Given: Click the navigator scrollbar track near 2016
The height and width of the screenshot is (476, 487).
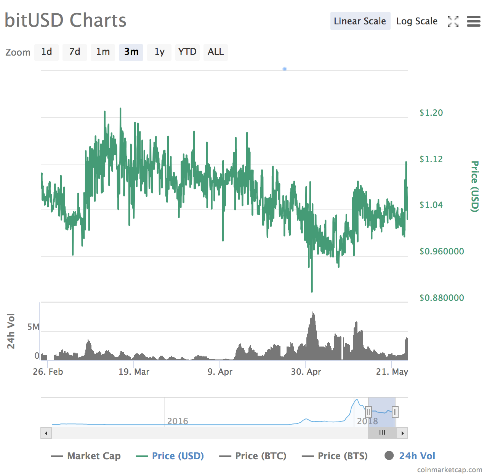Looking at the screenshot, I should 178,433.
